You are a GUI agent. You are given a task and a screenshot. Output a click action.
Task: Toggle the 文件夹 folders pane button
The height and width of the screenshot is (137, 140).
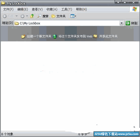[59, 16]
